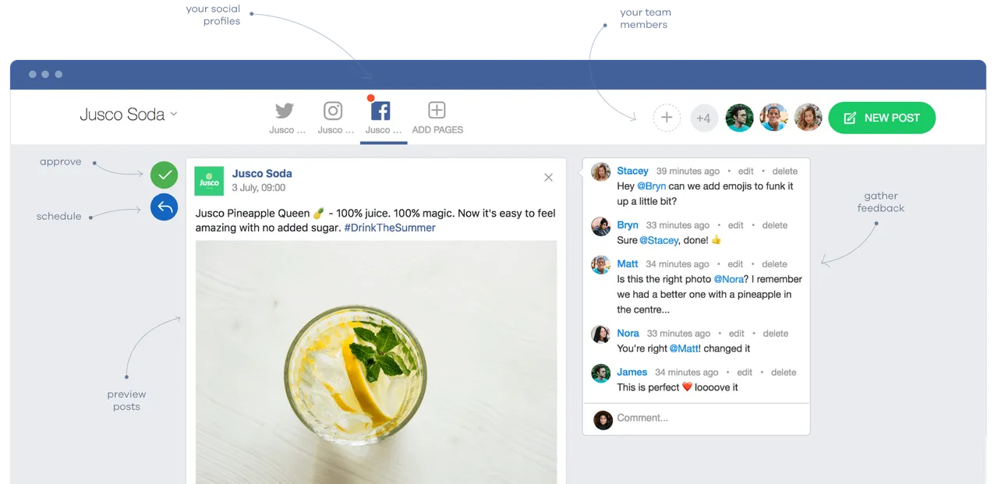The height and width of the screenshot is (484, 998).
Task: Open the #DrinkTheSummer hashtag link
Action: click(390, 228)
